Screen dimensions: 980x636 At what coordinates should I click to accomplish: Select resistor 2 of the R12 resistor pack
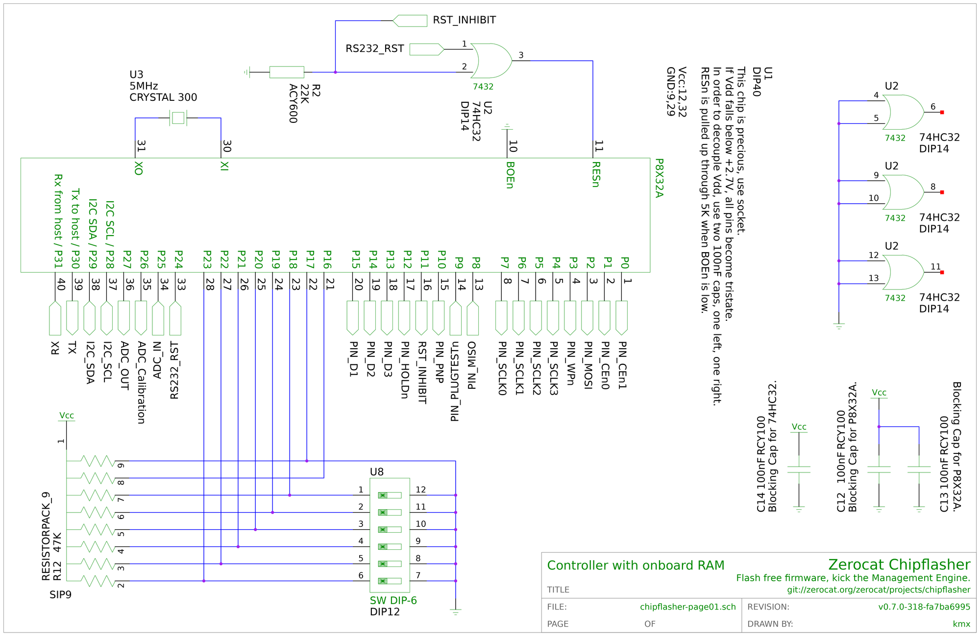click(97, 581)
